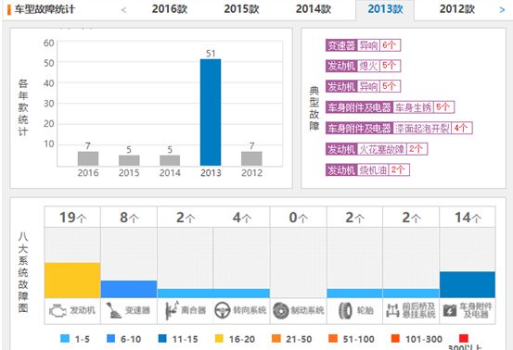Click the yellow engine fault bar
This screenshot has height=350, width=513.
tap(72, 281)
